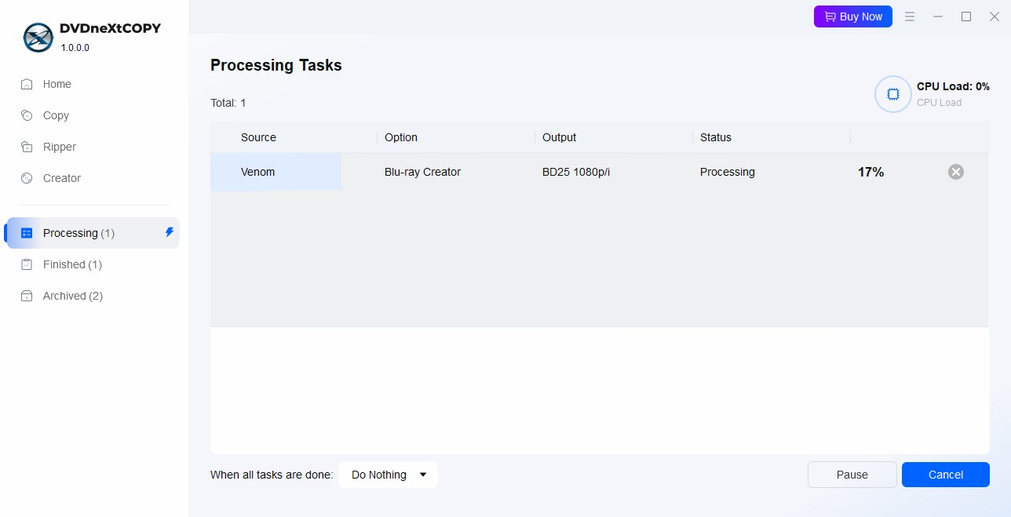Image resolution: width=1011 pixels, height=517 pixels.
Task: Click the Processing list icon
Action: coord(27,233)
